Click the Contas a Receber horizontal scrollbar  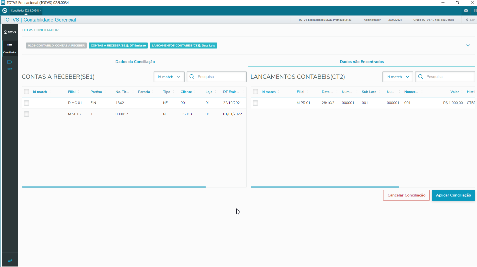tap(114, 187)
